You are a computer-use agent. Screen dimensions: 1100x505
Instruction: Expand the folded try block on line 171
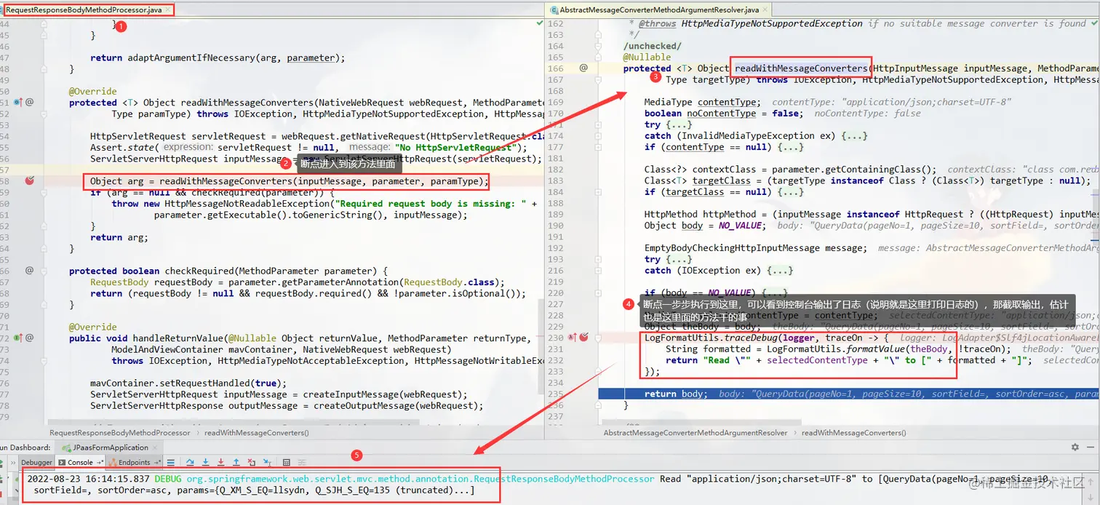[599, 124]
